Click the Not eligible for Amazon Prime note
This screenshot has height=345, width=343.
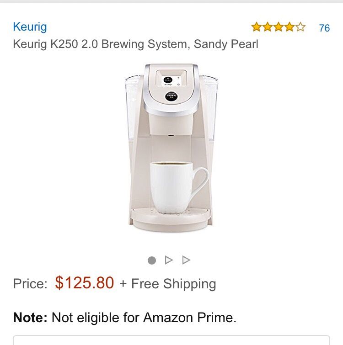click(x=125, y=318)
